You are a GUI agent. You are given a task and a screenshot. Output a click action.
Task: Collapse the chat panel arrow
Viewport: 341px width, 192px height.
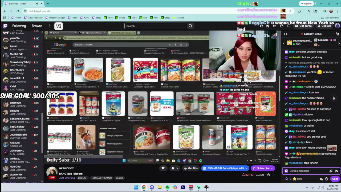[286, 34]
